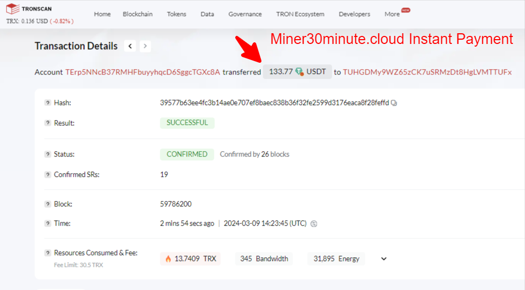The height and width of the screenshot is (290, 525).
Task: Click the Time help question icon
Action: point(48,224)
